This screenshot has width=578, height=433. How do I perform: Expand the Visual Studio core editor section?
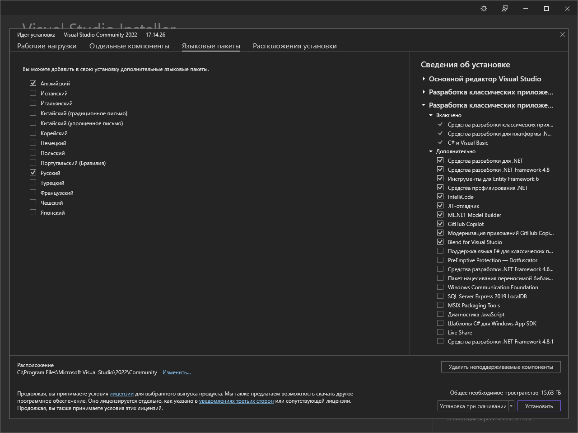(424, 79)
